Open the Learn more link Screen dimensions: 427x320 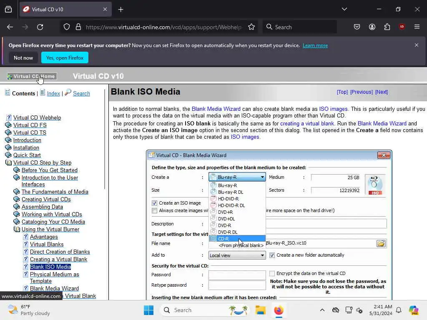[315, 45]
